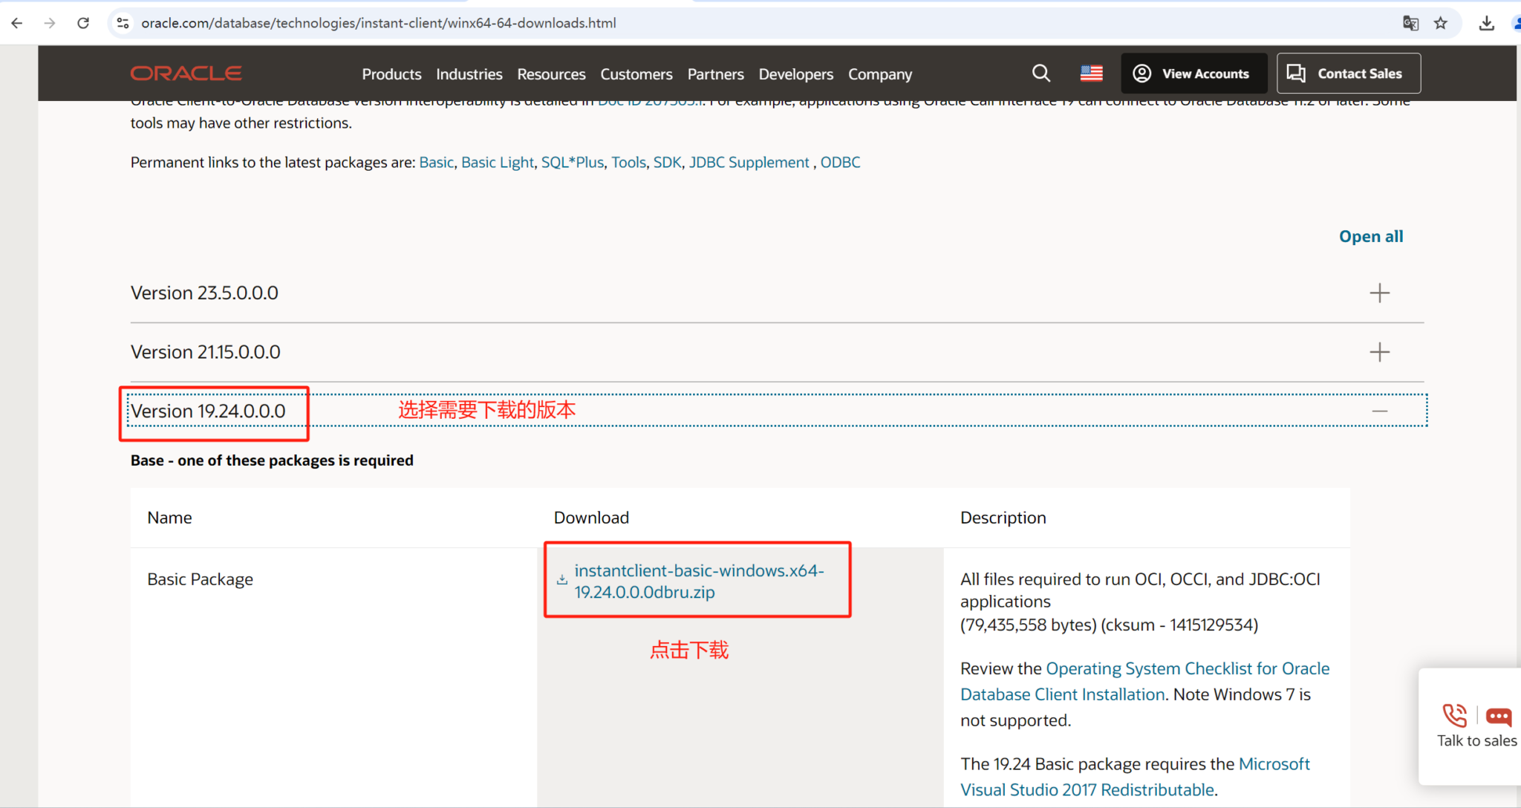Screen dimensions: 1521x808
Task: Open the search icon
Action: coord(1041,73)
